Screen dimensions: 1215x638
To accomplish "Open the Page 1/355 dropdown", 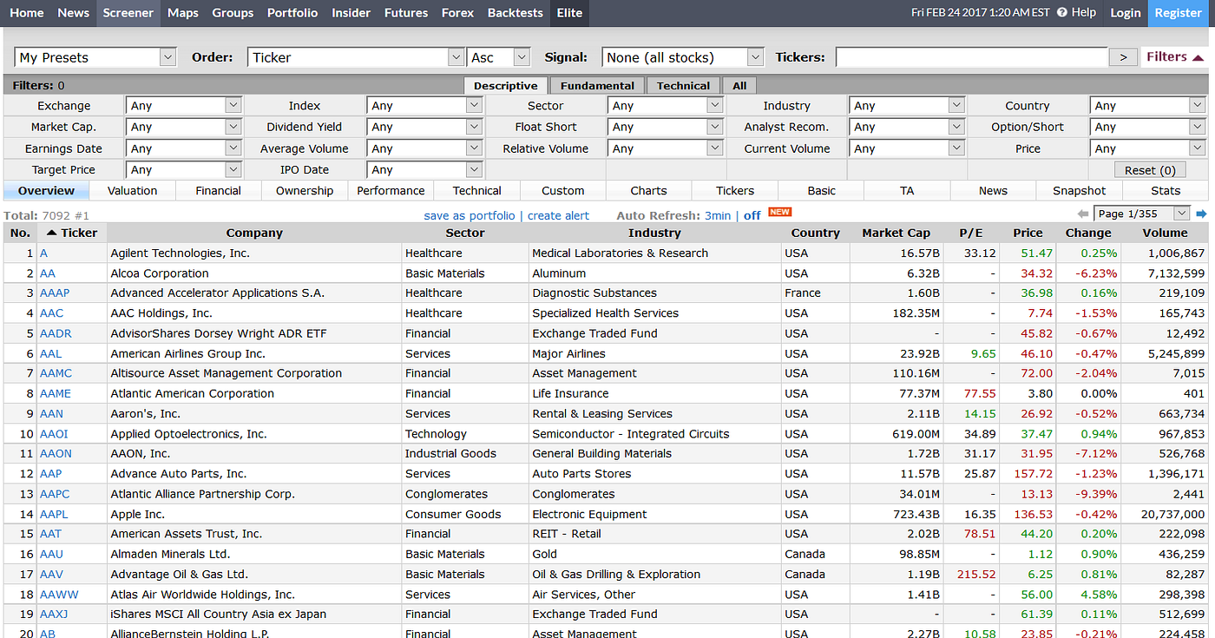I will pyautogui.click(x=1142, y=214).
